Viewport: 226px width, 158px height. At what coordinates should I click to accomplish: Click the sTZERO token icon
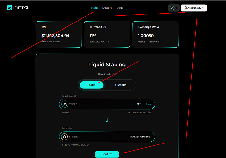(x=64, y=136)
